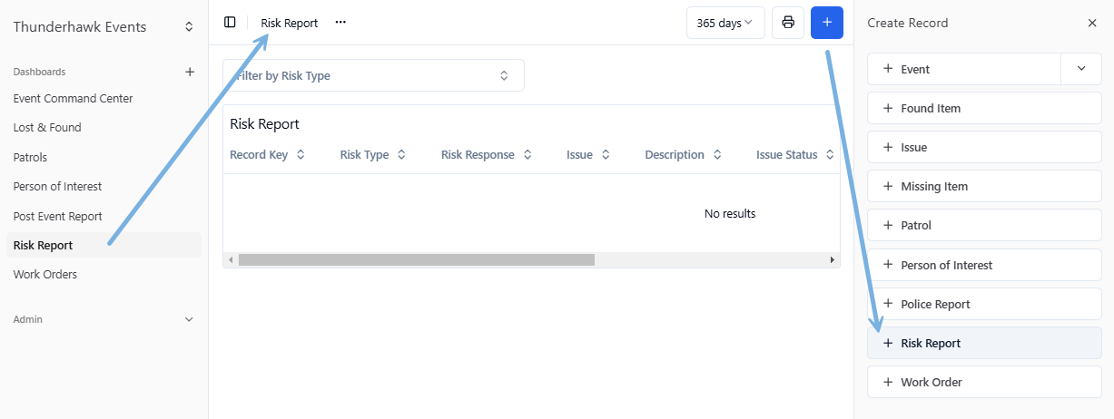Open the three-dot more options menu
This screenshot has width=1114, height=419.
340,23
